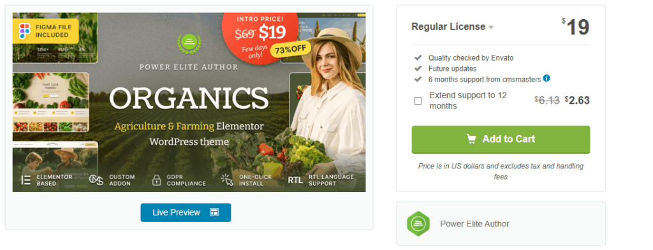Click the RTL language support icon
The width and height of the screenshot is (653, 250).
(x=296, y=180)
